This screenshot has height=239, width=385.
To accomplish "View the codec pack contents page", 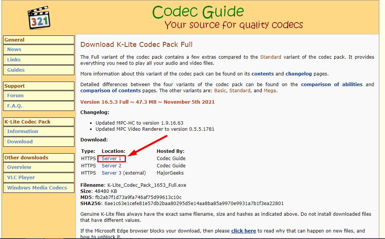I will pos(263,74).
